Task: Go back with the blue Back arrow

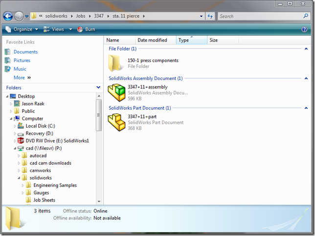Action: (x=8, y=16)
